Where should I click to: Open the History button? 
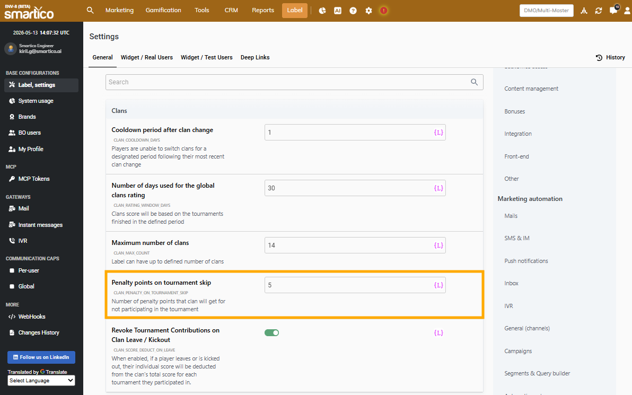point(610,57)
